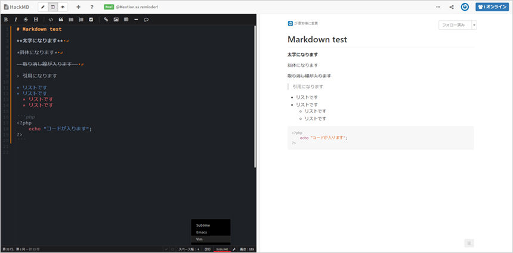Insert unordered bullet list

[71, 20]
